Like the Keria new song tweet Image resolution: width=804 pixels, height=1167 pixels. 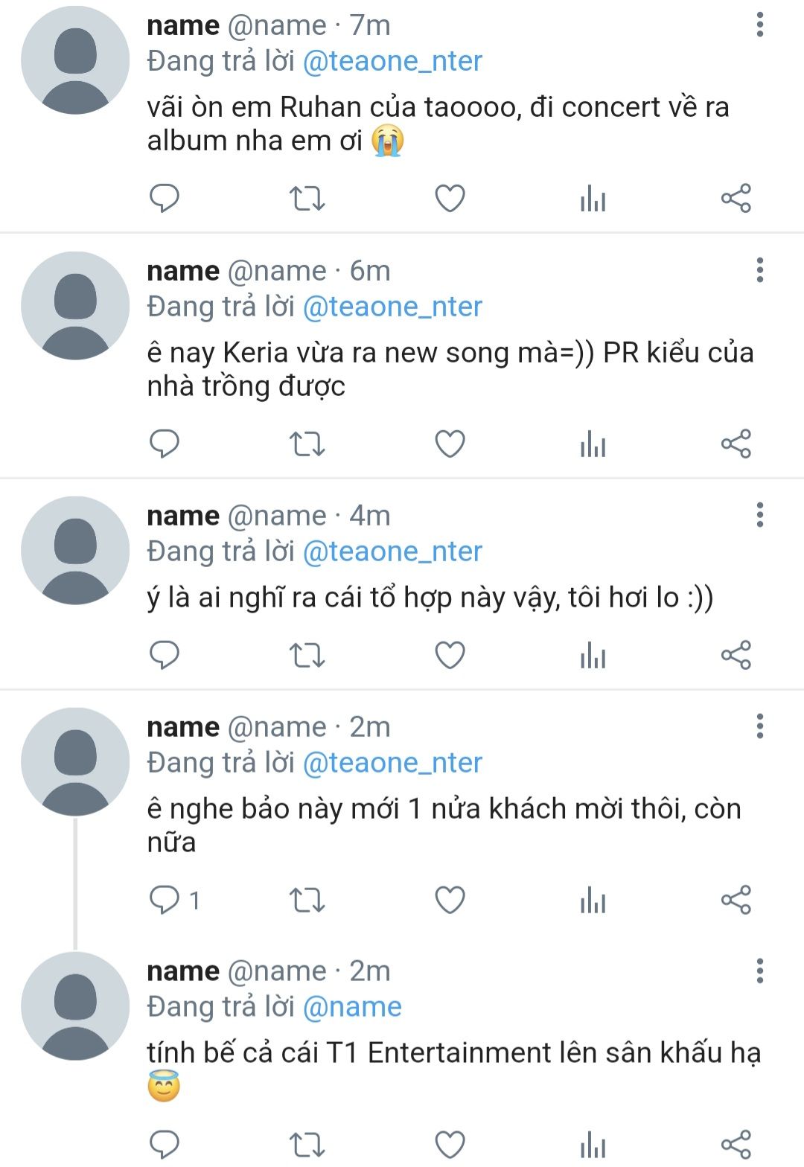click(x=450, y=444)
